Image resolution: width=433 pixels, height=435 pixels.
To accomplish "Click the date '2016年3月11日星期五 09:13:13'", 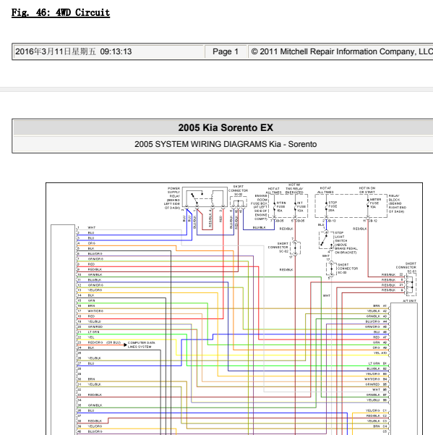I will click(74, 51).
